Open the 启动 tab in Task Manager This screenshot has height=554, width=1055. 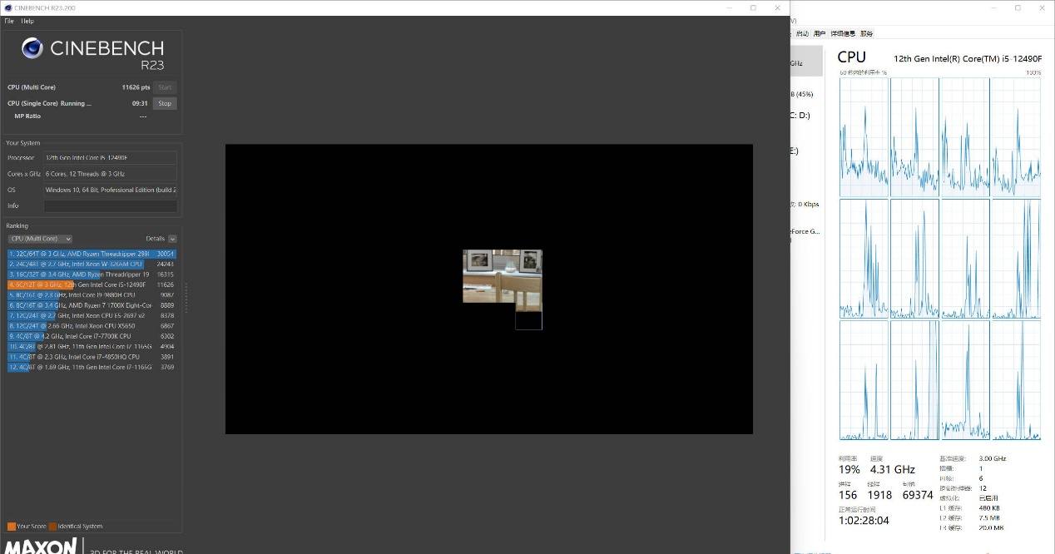tap(802, 33)
